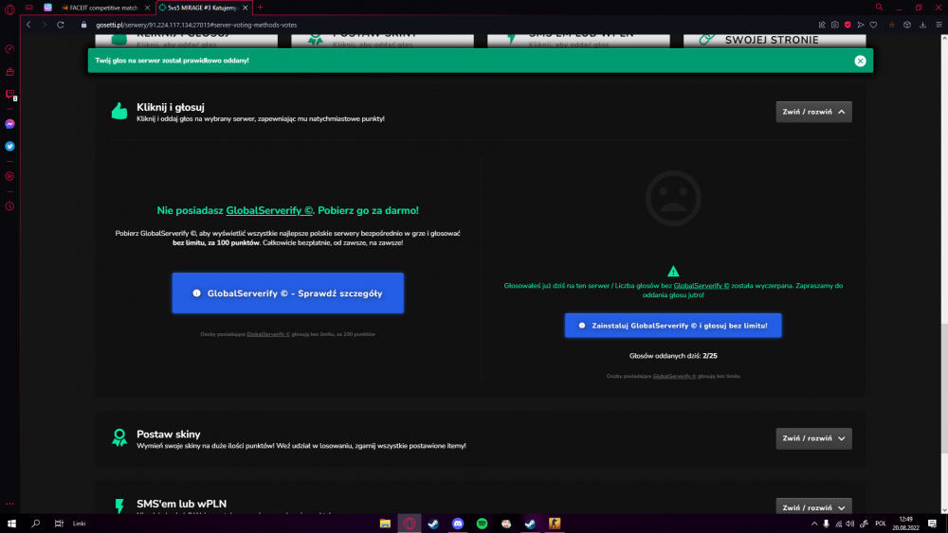Click the page vertical scrollbar thumb

tap(944, 388)
